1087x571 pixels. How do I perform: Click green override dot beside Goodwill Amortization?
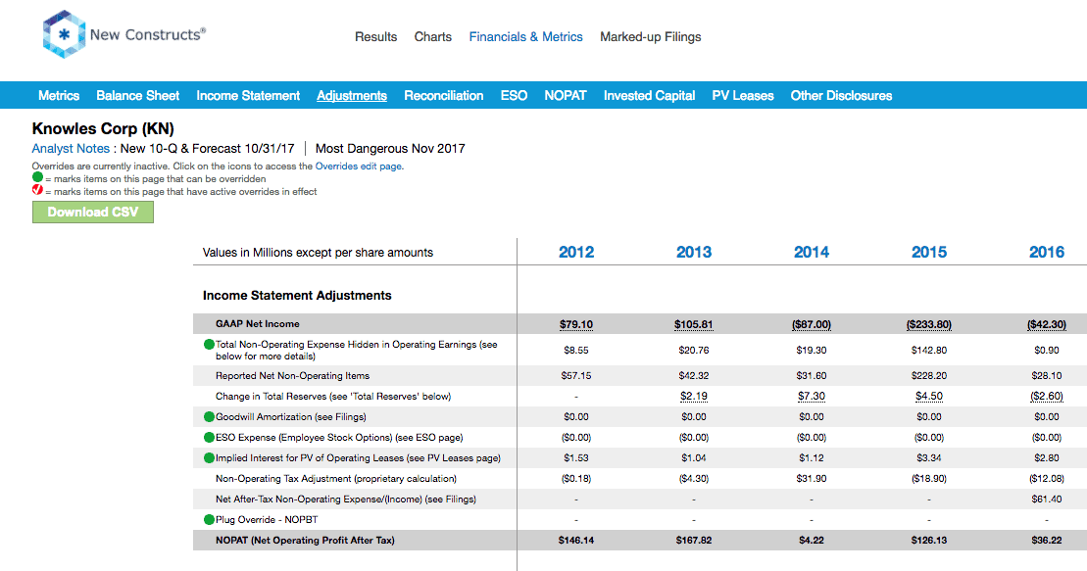pos(209,417)
